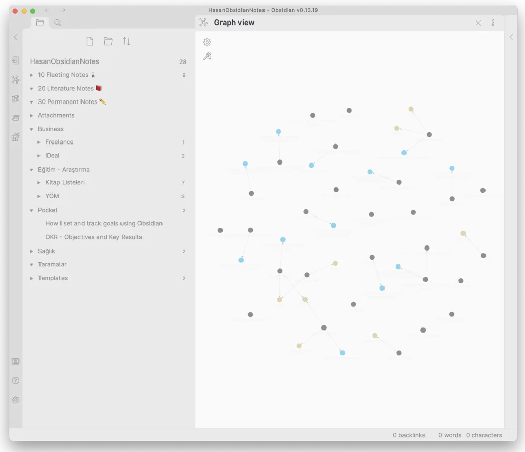Open the quick switcher ribbon icon

[x=16, y=60]
